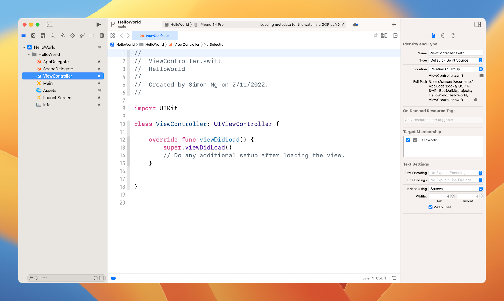
Task: Uncheck HelloWorld in Target Membership
Action: pyautogui.click(x=408, y=140)
